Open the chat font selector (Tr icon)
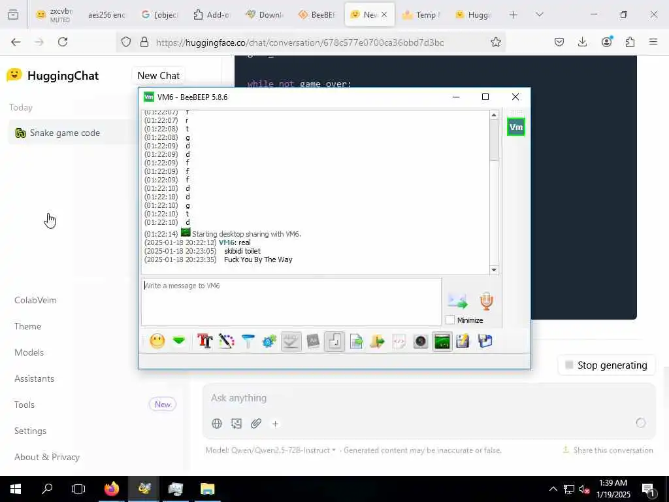 204,341
